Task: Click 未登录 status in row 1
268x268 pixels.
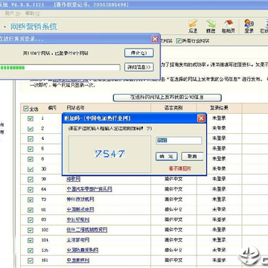Action: 219,118
